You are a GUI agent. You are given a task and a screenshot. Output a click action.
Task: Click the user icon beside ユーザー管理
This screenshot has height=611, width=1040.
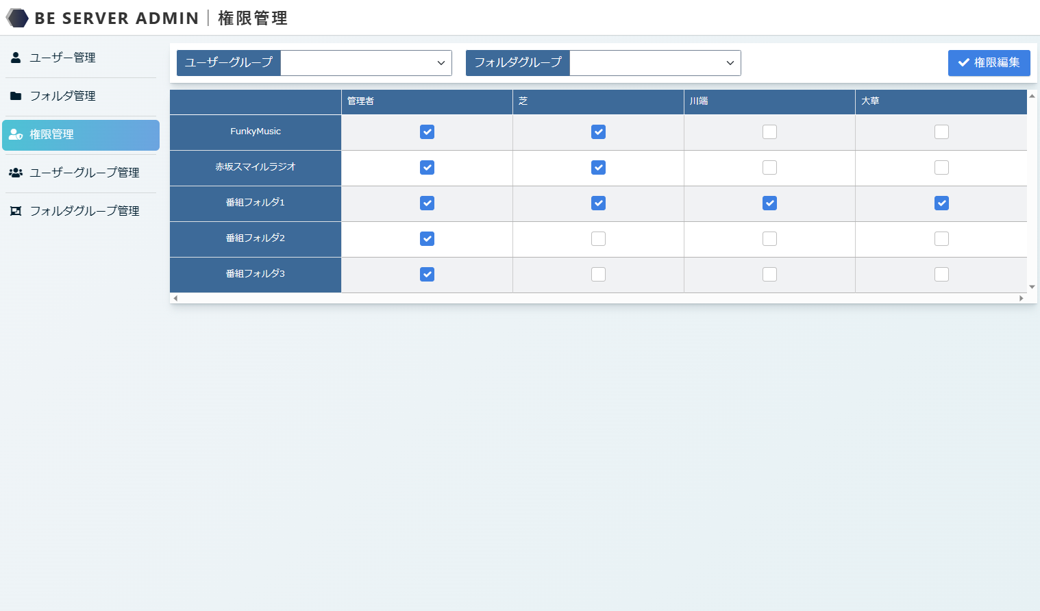click(16, 58)
